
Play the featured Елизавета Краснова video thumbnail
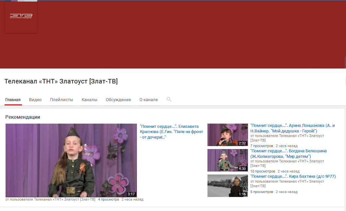point(71,160)
